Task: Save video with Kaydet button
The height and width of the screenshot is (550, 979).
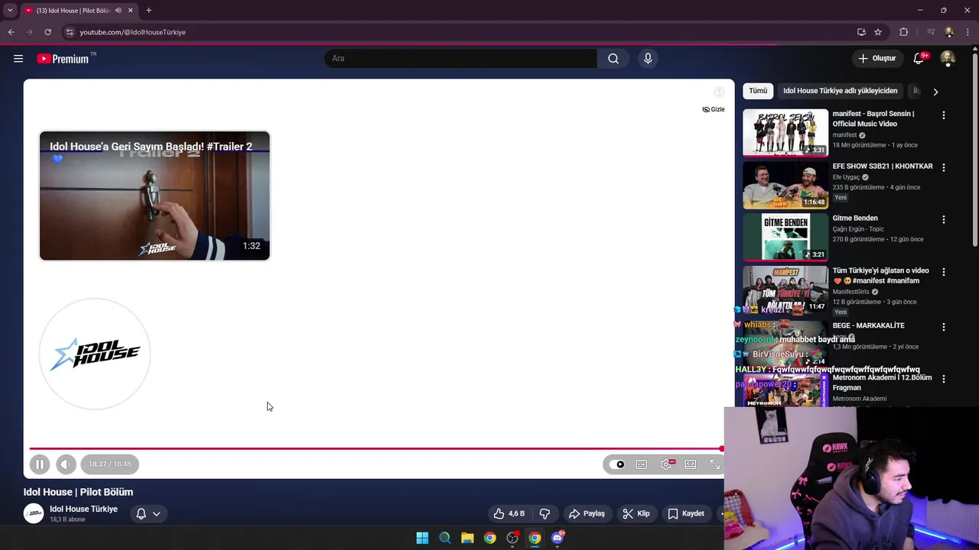Action: tap(686, 513)
